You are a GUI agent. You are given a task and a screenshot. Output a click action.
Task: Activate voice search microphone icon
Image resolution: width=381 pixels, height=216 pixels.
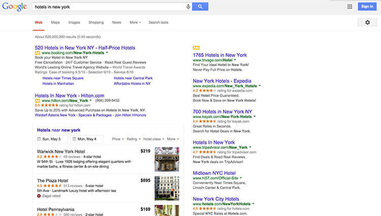coord(188,7)
